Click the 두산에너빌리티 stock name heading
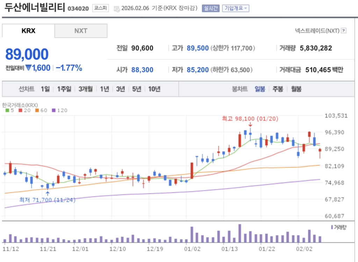The image size is (358, 262). [x=35, y=8]
